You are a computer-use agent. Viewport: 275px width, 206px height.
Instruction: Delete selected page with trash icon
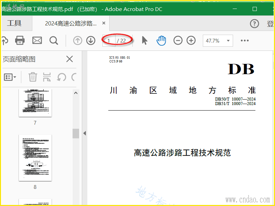[33, 77]
